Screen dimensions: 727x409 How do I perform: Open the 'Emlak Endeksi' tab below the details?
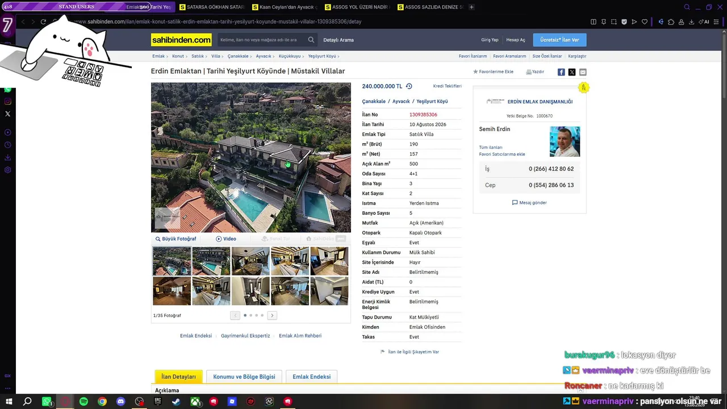(311, 377)
